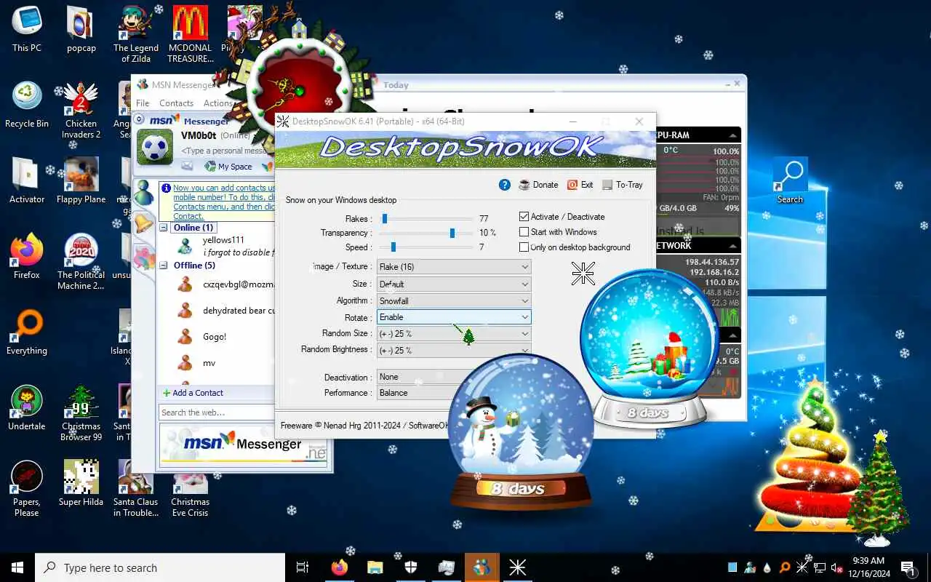Viewport: 931px width, 582px height.
Task: Open the Windows Start menu
Action: 17,567
